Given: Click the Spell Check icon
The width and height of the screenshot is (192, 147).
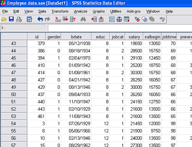Looking at the screenshot, I should (x=162, y=19).
